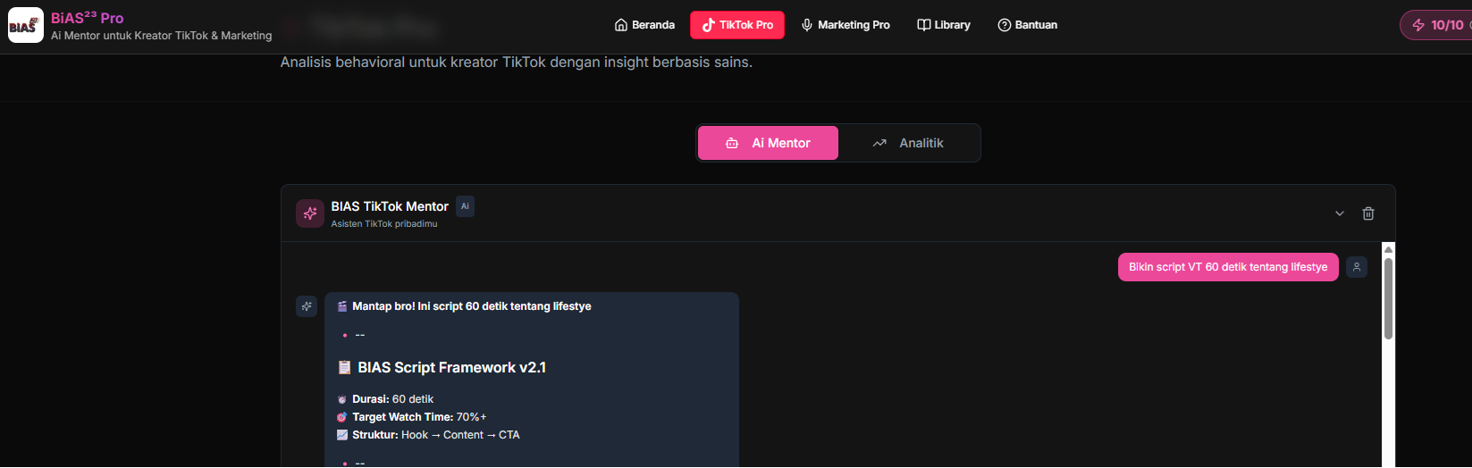
Task: Switch to the Ai Mentor tab
Action: point(768,143)
